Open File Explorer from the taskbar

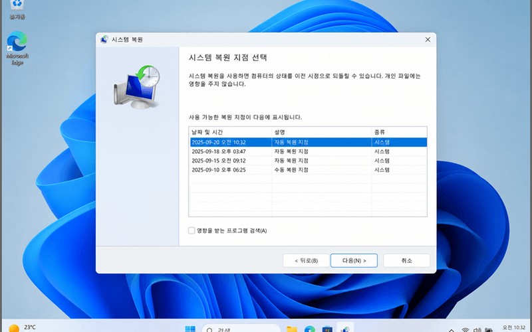coord(292,329)
